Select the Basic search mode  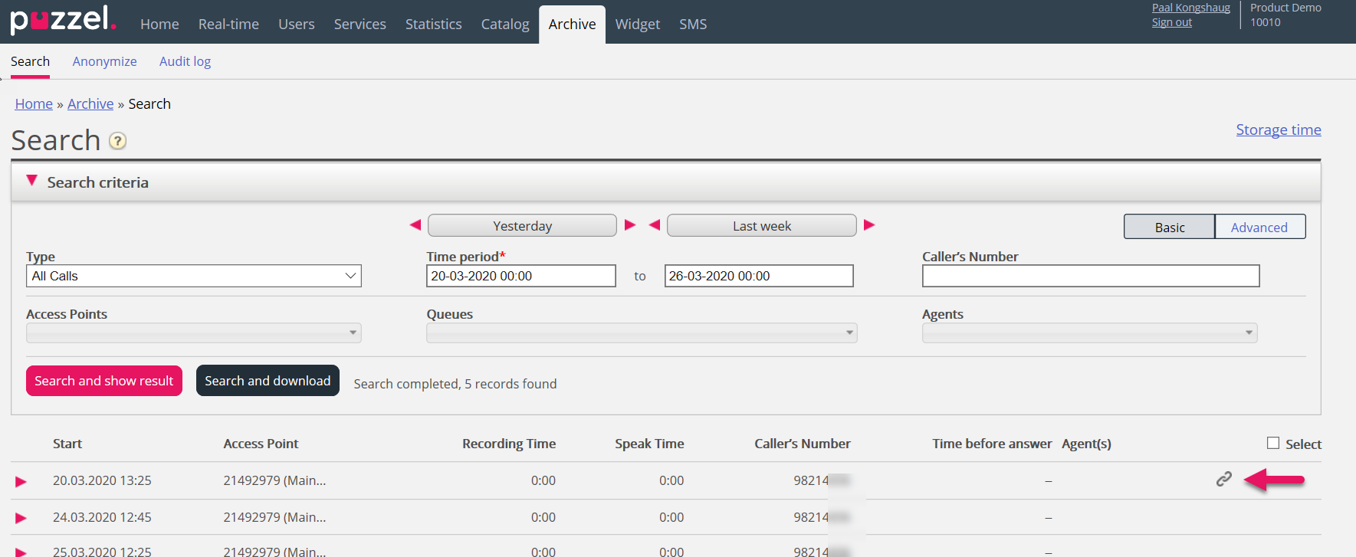click(1169, 227)
